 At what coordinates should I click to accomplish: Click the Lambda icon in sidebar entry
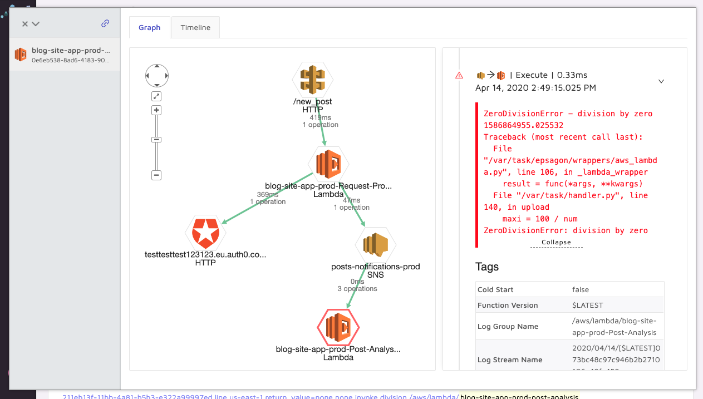click(21, 55)
